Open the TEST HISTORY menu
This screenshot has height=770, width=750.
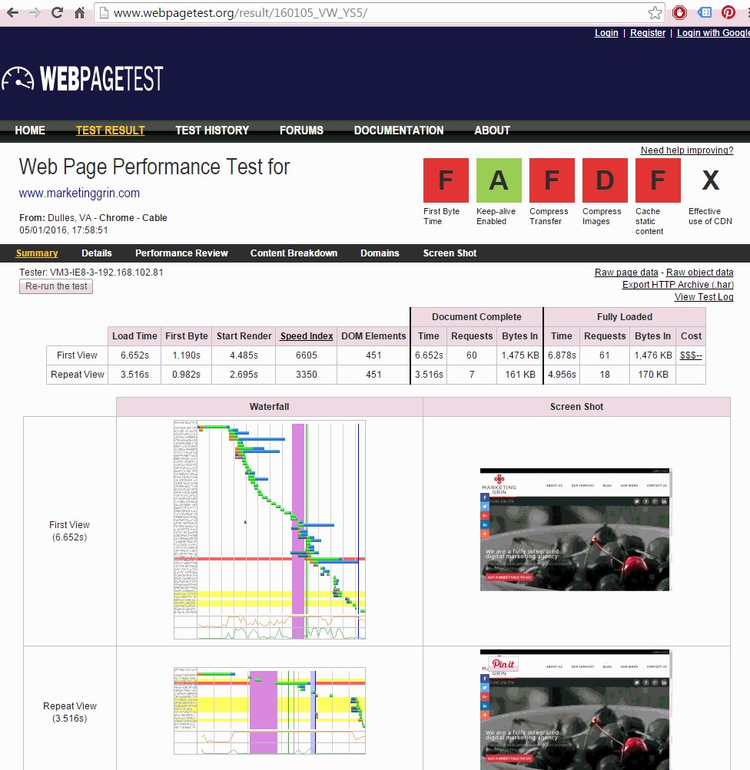211,131
